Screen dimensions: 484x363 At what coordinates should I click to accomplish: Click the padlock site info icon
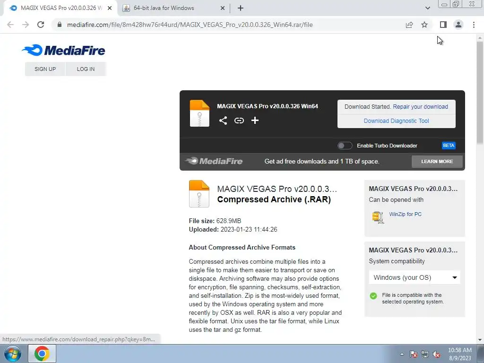60,25
